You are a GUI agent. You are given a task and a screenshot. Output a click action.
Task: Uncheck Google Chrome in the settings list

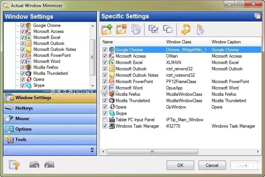[105, 50]
